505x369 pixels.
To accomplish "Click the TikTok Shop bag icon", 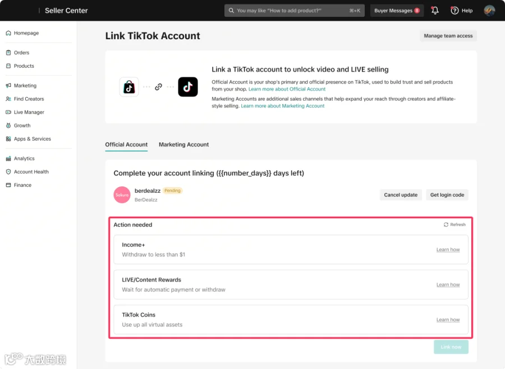I will pos(129,87).
